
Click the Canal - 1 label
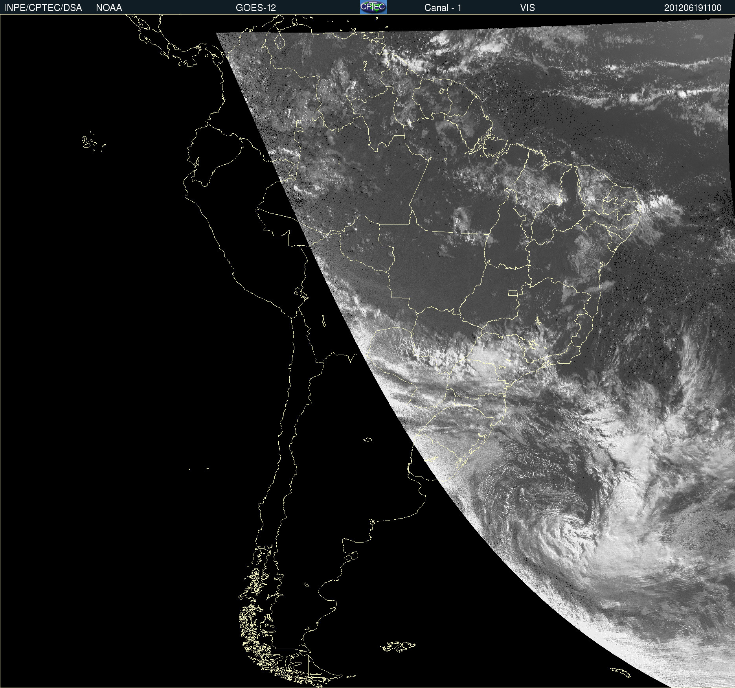[x=443, y=8]
